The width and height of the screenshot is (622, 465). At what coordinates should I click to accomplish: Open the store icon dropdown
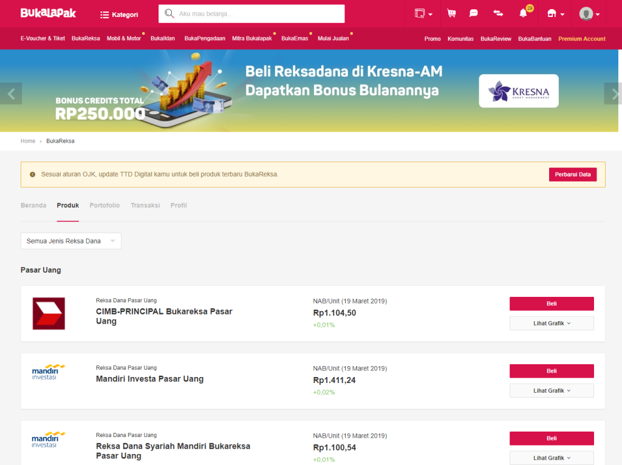click(x=555, y=13)
